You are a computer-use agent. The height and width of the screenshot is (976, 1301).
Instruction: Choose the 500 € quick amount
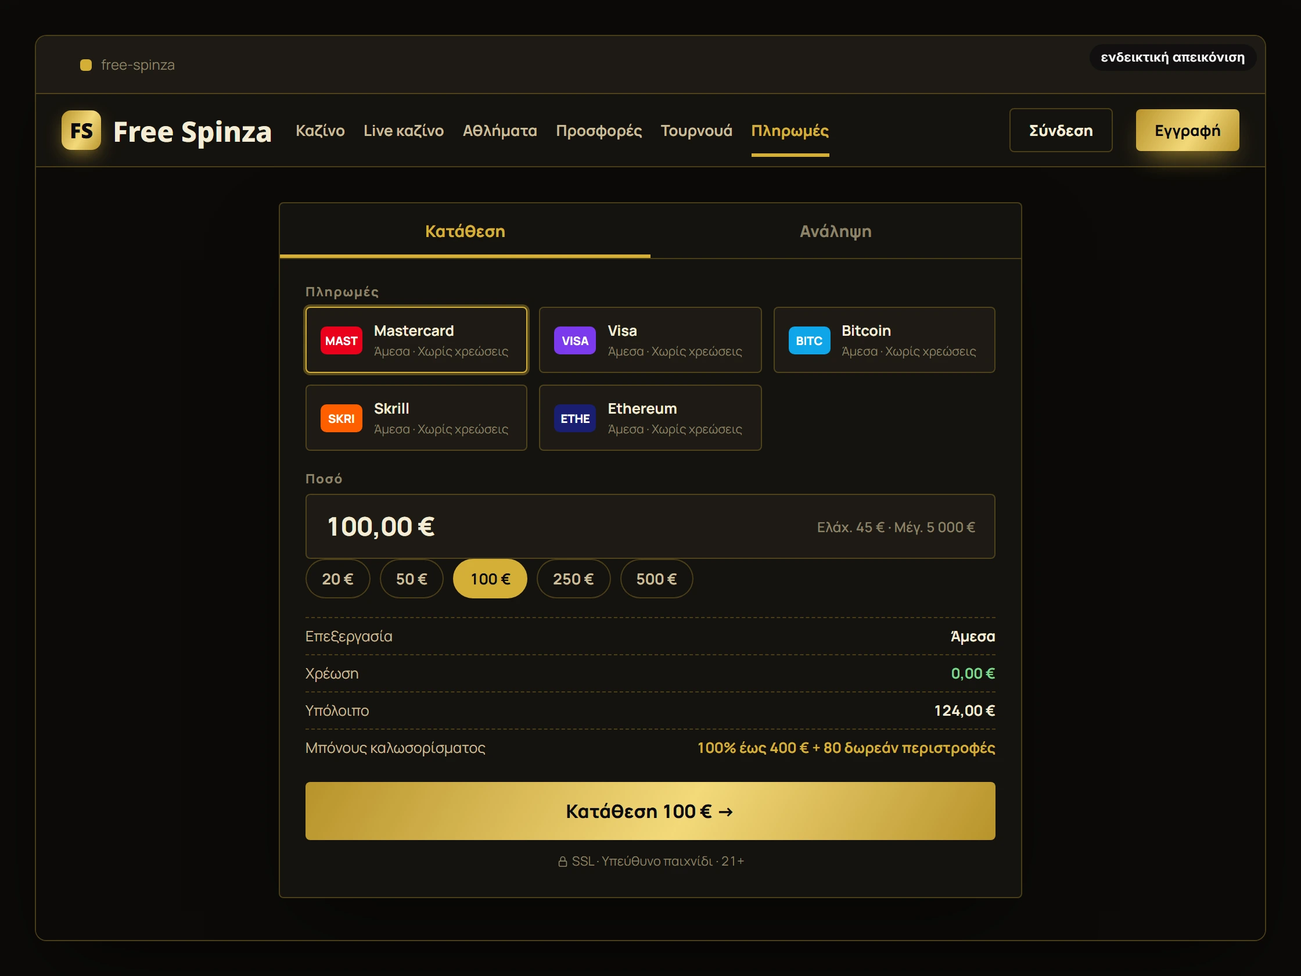[x=656, y=579]
